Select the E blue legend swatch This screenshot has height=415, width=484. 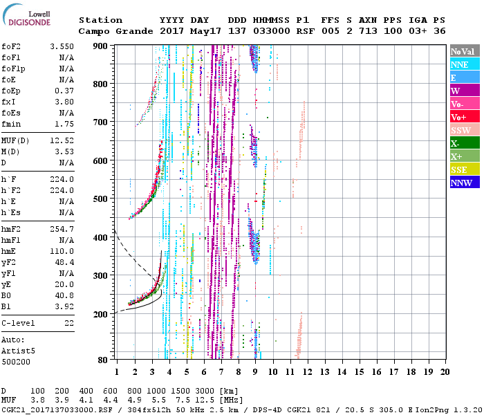click(x=465, y=77)
